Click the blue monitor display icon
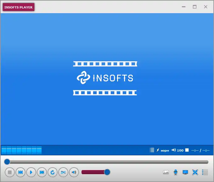This screenshot has height=182, width=214. tap(185, 172)
